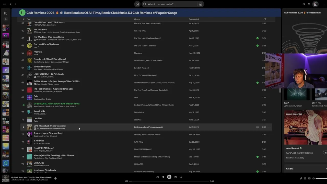Open the SATA card in right panel
Screen dimensions: 327x184
[297, 97]
